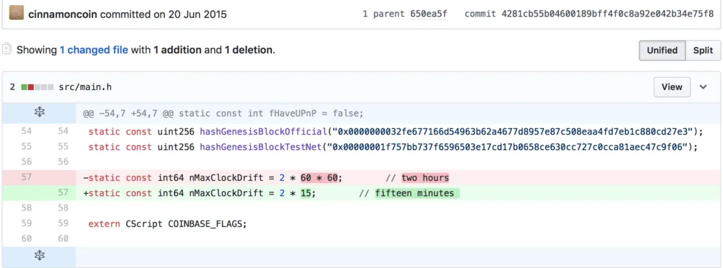Click the '1 changed file' link

pos(93,50)
